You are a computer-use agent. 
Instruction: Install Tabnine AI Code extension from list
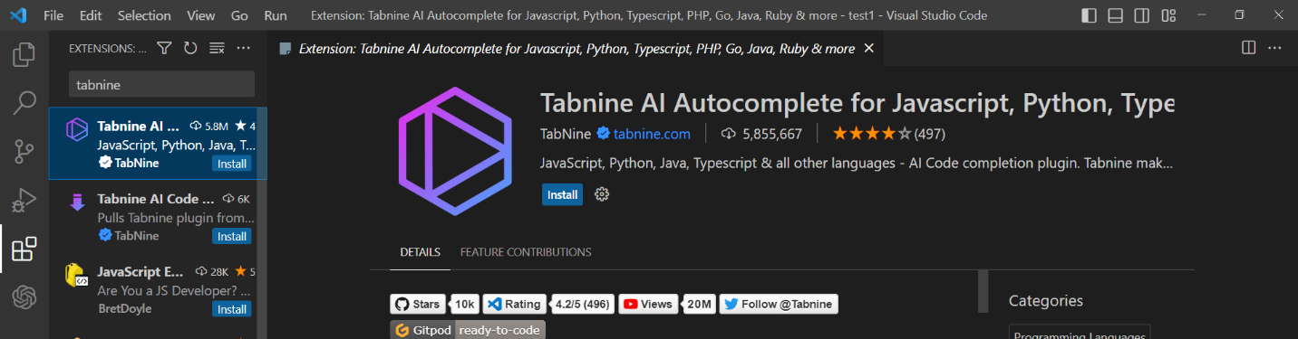click(x=232, y=236)
